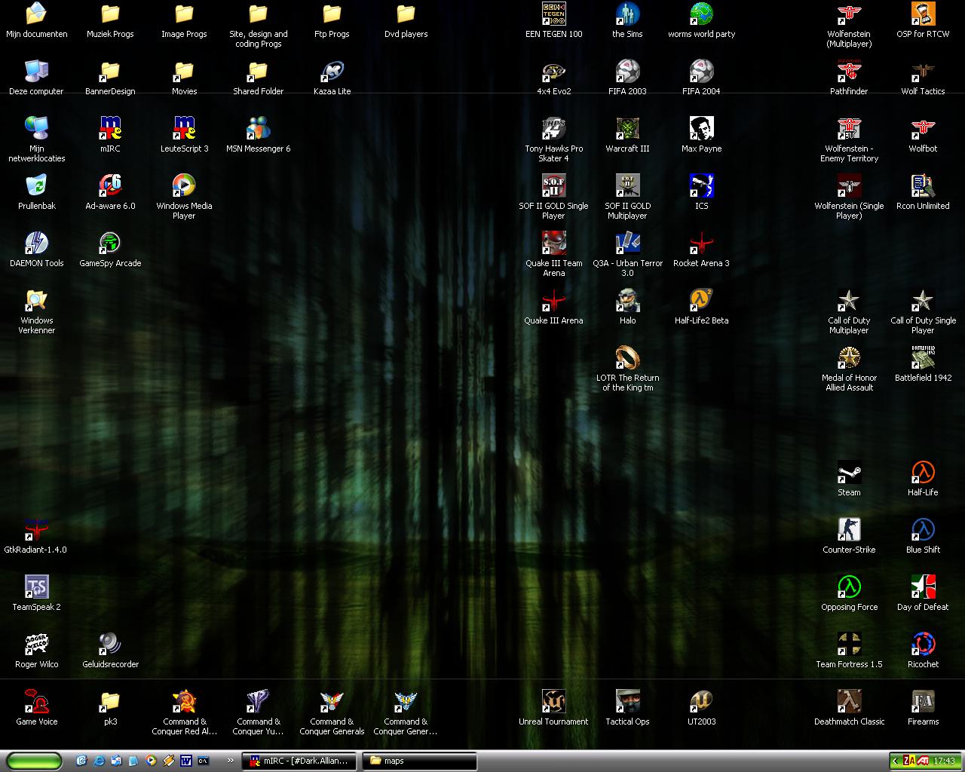The height and width of the screenshot is (772, 965).
Task: Open Half-Life2 Beta shortcut
Action: (x=701, y=300)
